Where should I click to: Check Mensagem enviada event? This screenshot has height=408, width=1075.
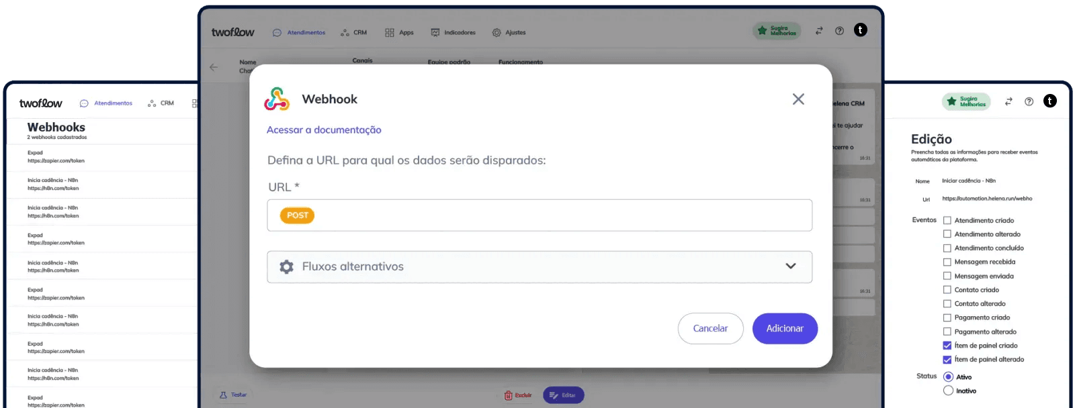(947, 276)
